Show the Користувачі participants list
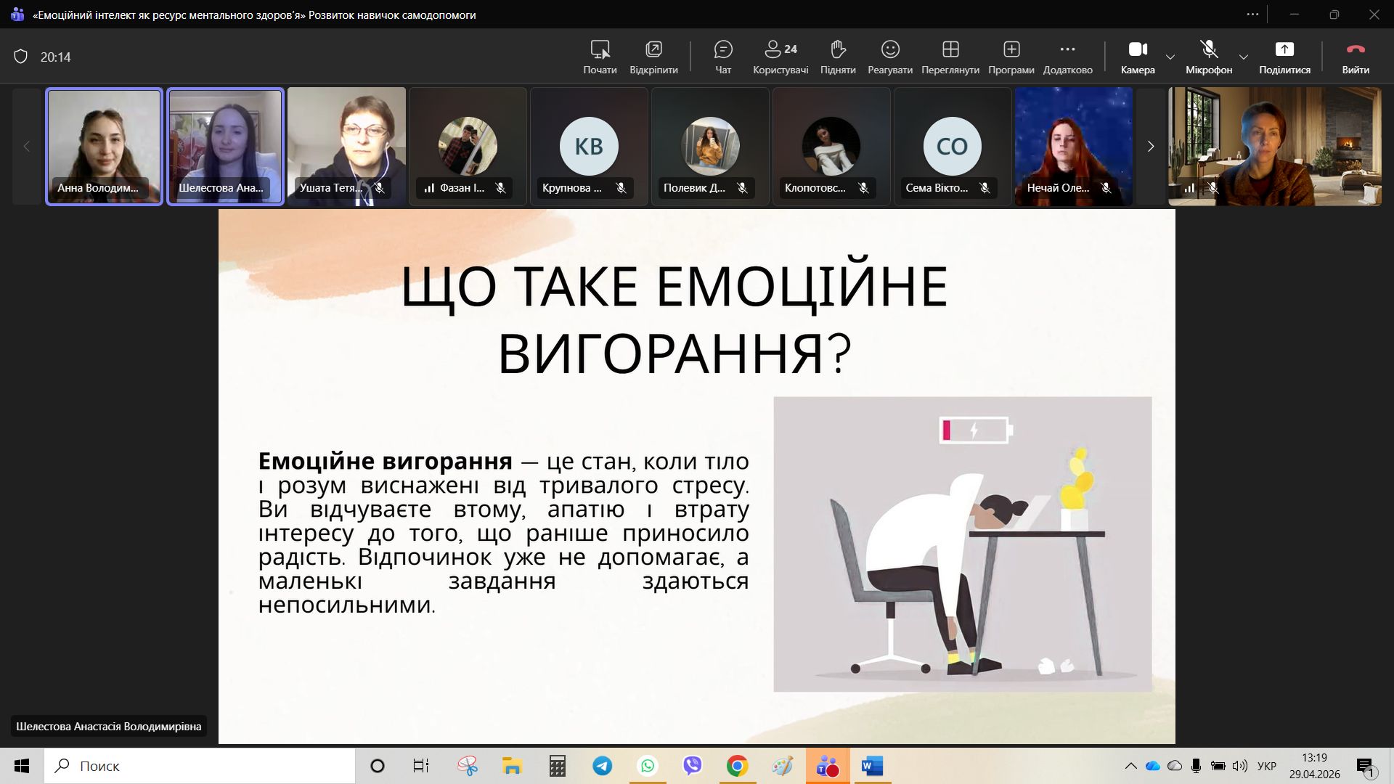Viewport: 1394px width, 784px height. 780,57
